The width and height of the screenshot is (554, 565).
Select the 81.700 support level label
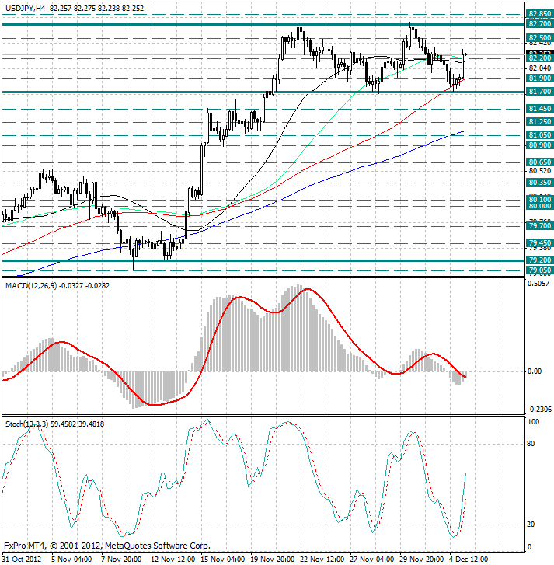click(x=539, y=92)
